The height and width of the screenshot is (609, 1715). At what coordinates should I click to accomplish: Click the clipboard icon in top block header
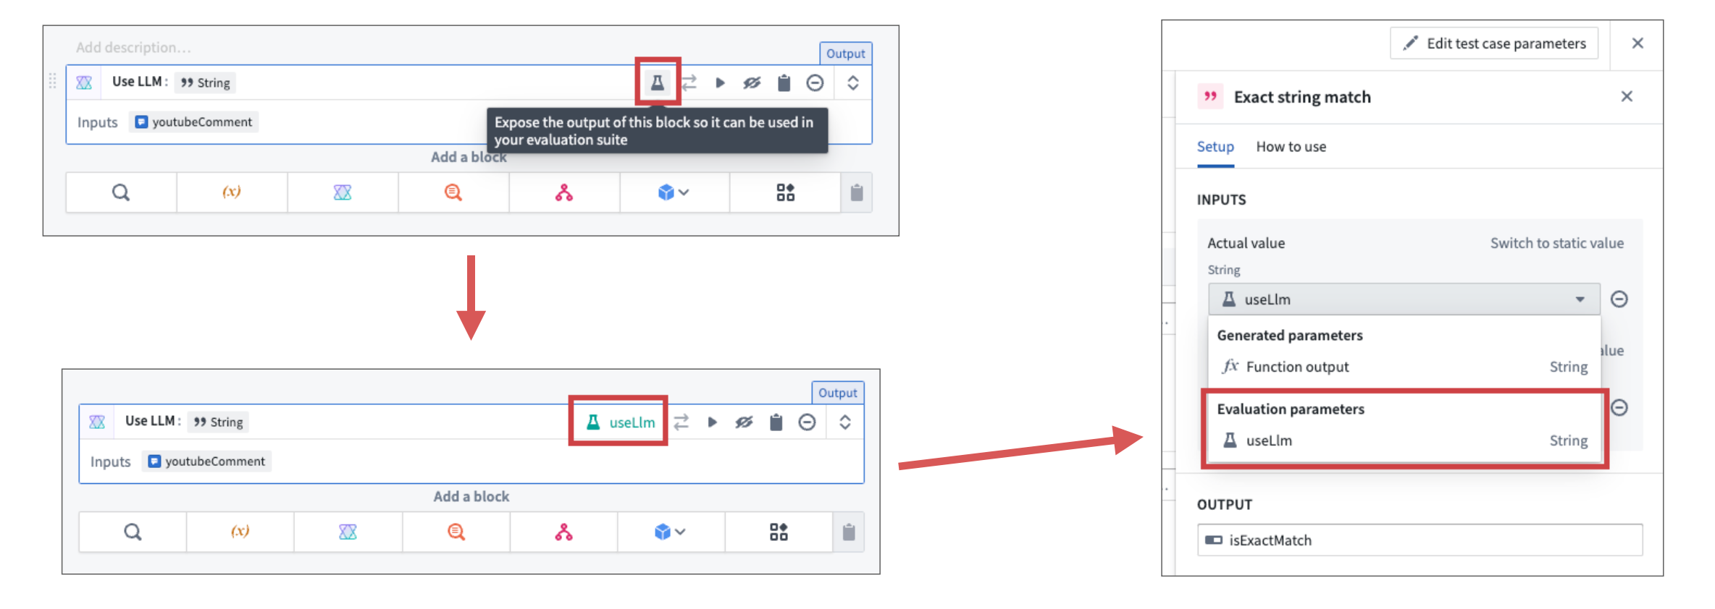point(784,82)
